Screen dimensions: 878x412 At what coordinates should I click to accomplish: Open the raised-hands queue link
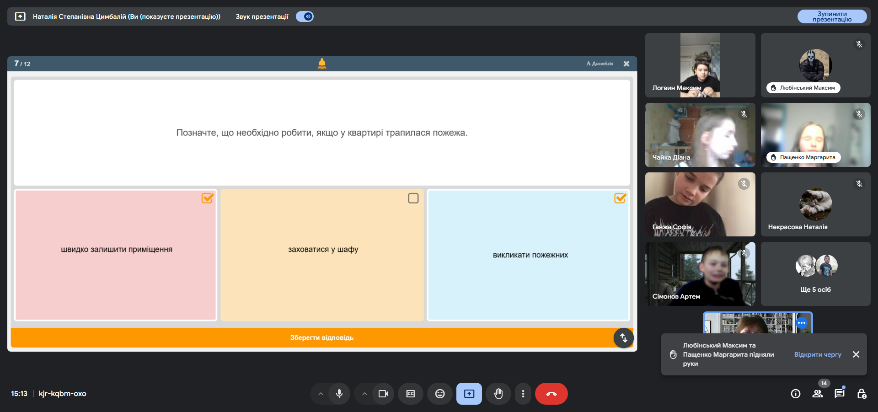point(818,354)
